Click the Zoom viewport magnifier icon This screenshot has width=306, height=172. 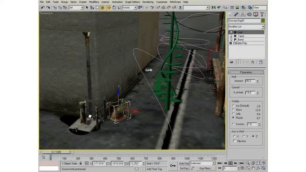(x=248, y=163)
